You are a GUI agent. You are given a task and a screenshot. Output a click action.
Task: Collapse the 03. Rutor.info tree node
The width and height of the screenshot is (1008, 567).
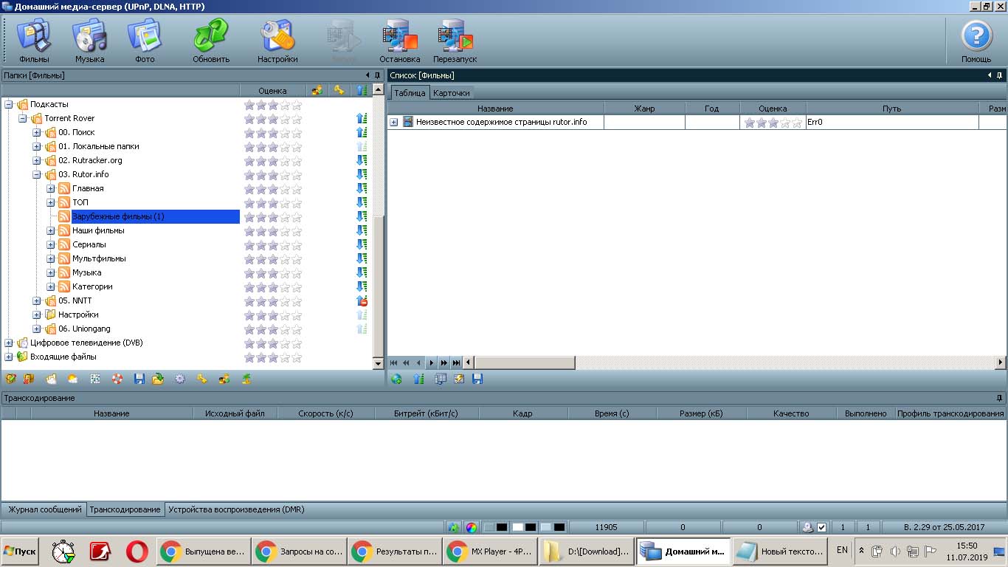[x=37, y=175]
